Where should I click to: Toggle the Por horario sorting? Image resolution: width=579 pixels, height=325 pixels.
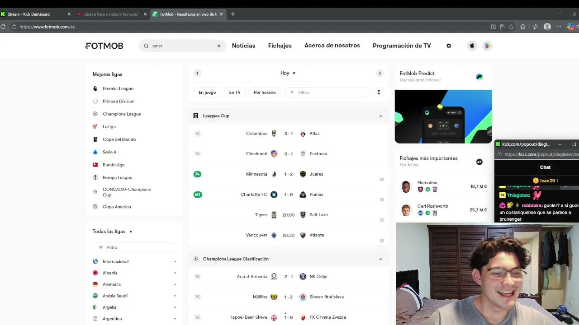tap(265, 92)
